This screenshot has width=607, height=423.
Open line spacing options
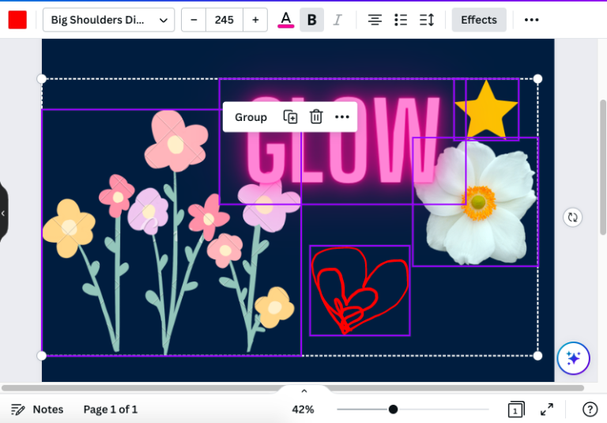(x=427, y=20)
